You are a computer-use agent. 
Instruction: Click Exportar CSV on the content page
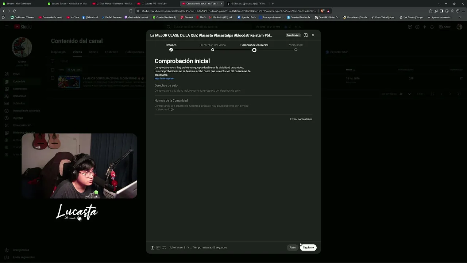(x=337, y=52)
